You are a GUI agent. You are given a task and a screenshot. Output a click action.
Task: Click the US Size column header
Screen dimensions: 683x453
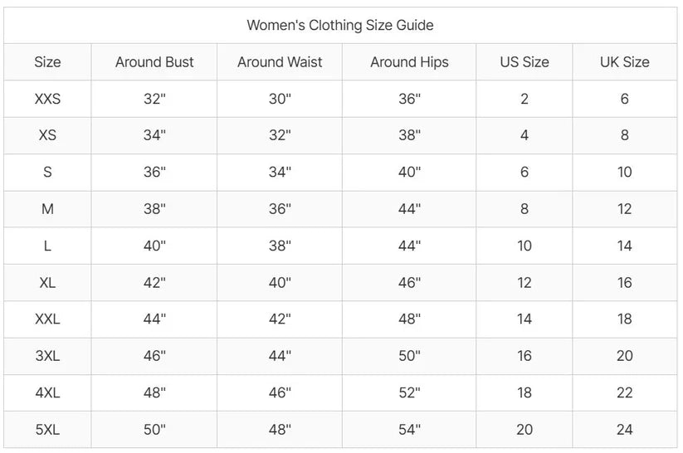[524, 62]
